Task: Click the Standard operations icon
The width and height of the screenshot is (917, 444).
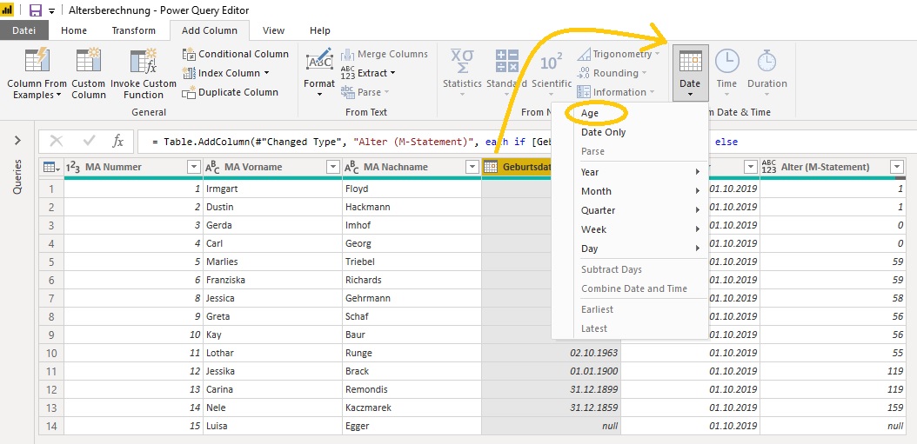Action: click(507, 62)
